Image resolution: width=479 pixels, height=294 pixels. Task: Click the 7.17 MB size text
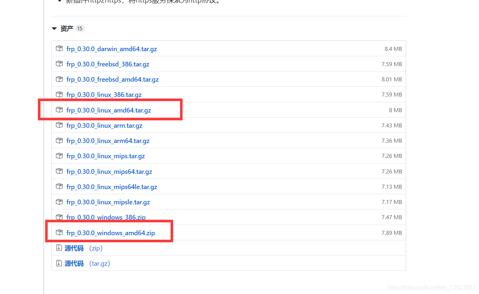(x=392, y=202)
